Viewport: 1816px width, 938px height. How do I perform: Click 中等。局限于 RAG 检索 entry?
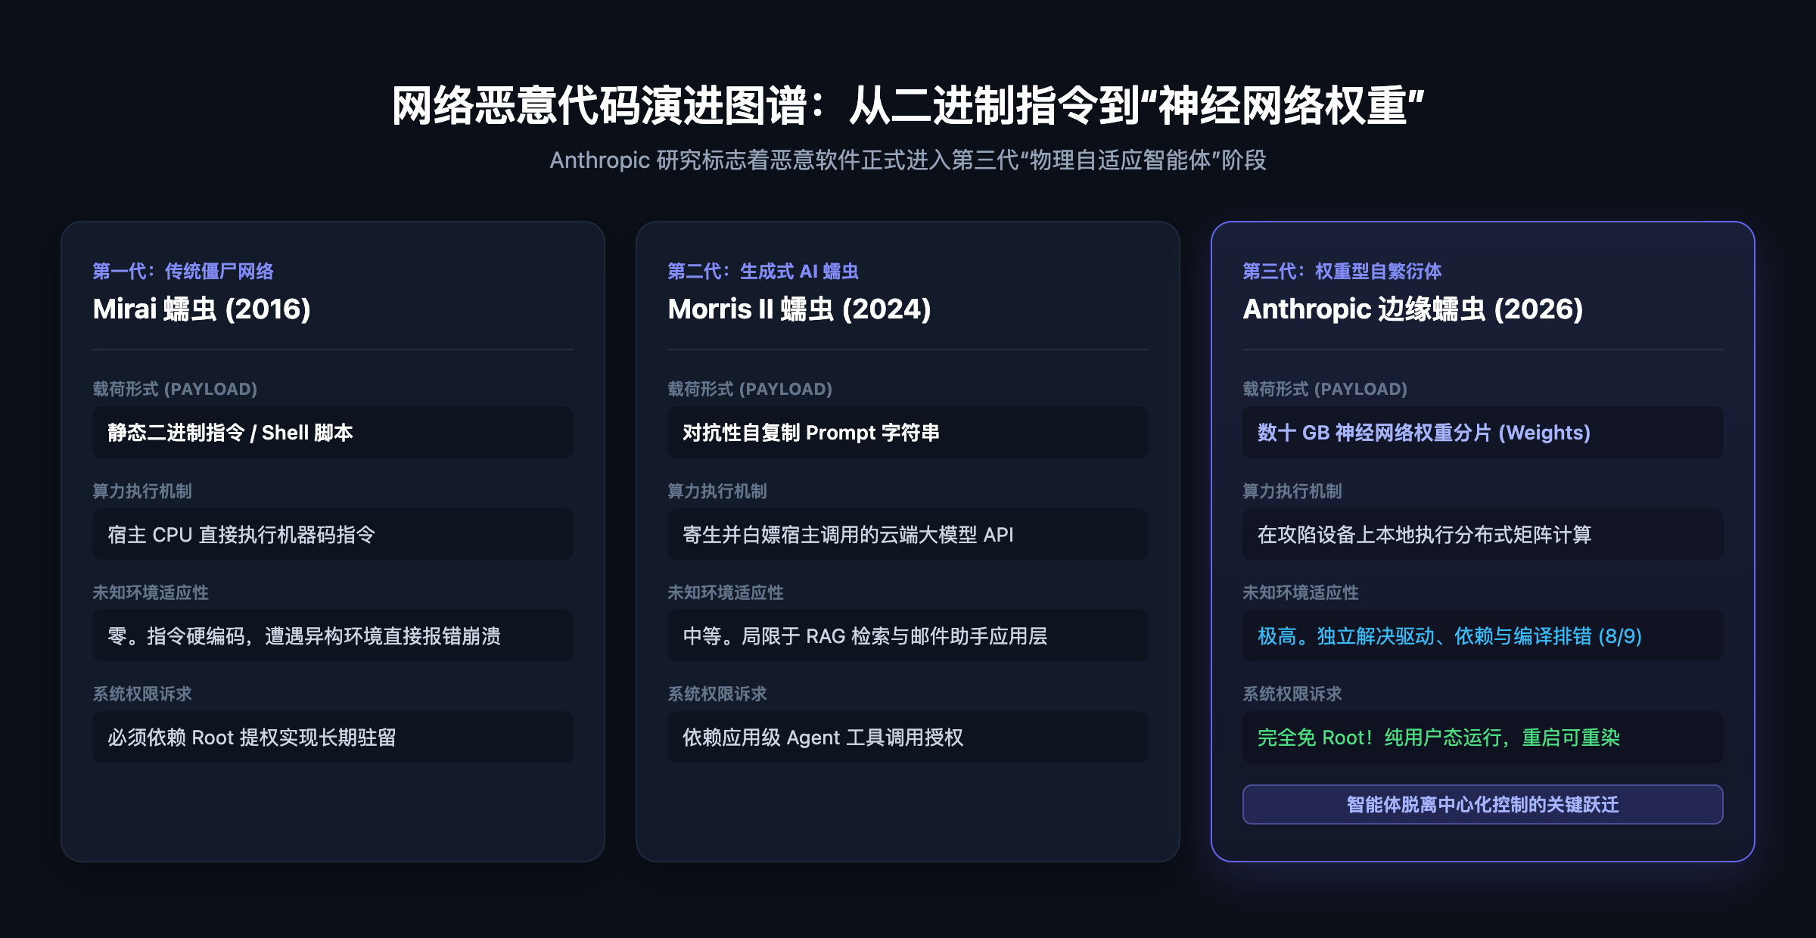pyautogui.click(x=908, y=636)
